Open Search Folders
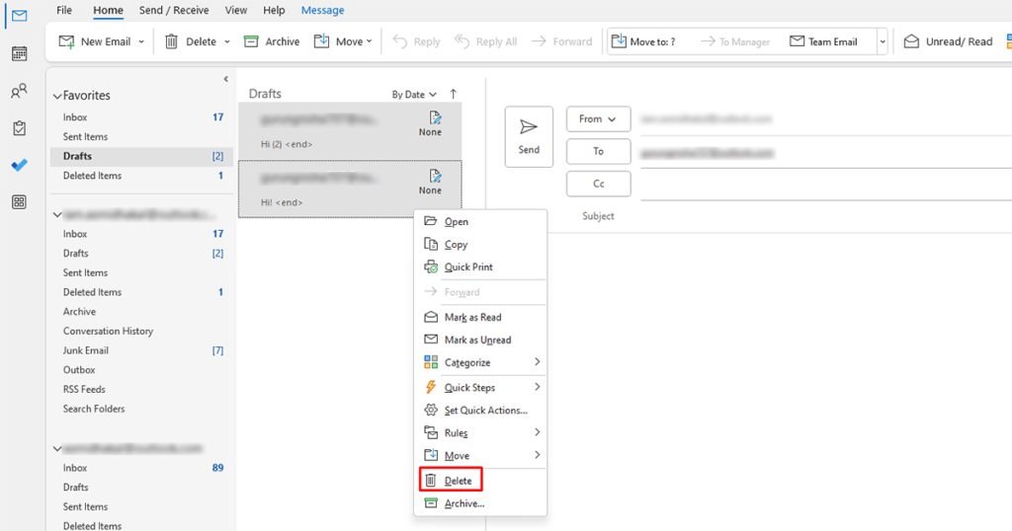1012x531 pixels. (140, 409)
